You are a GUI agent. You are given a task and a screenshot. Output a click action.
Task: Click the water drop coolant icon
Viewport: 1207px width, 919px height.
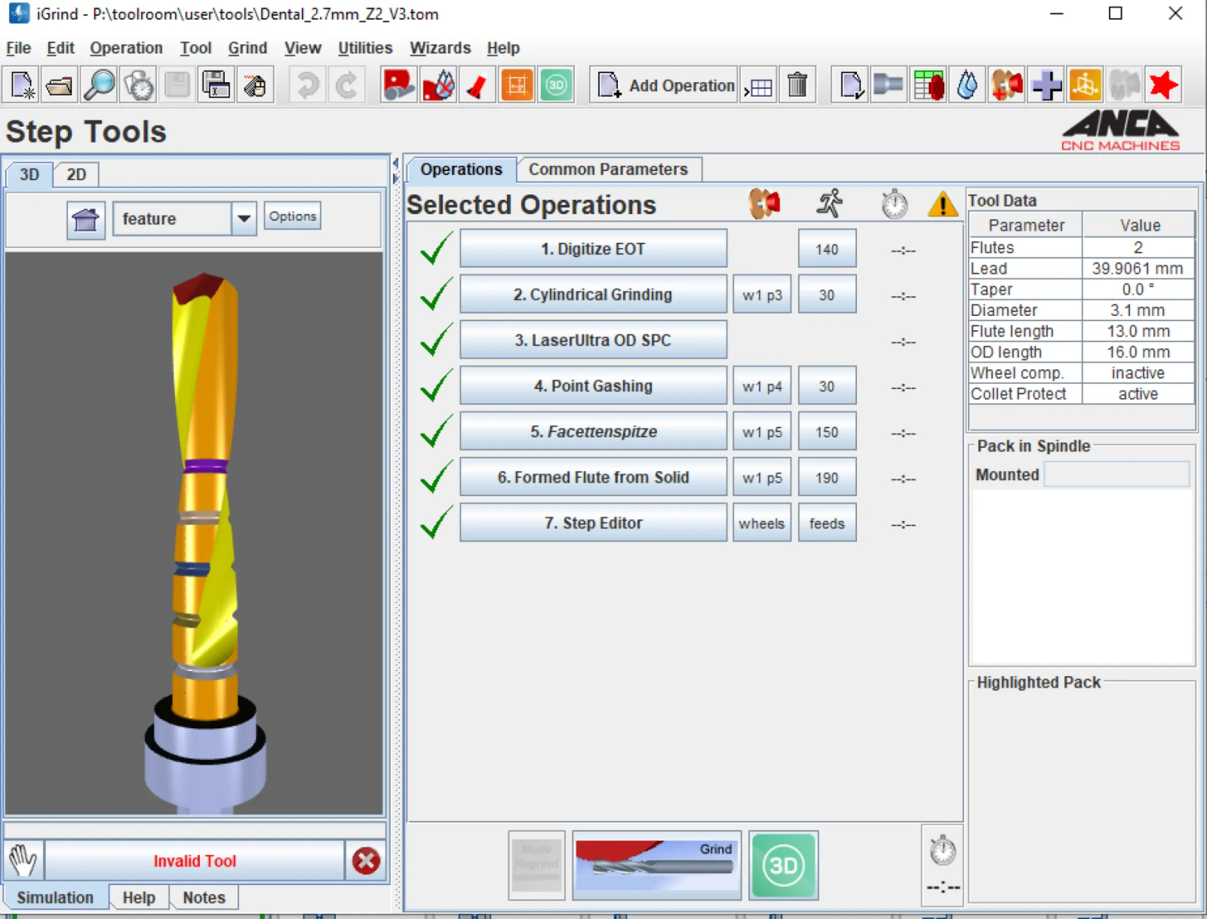tap(967, 86)
